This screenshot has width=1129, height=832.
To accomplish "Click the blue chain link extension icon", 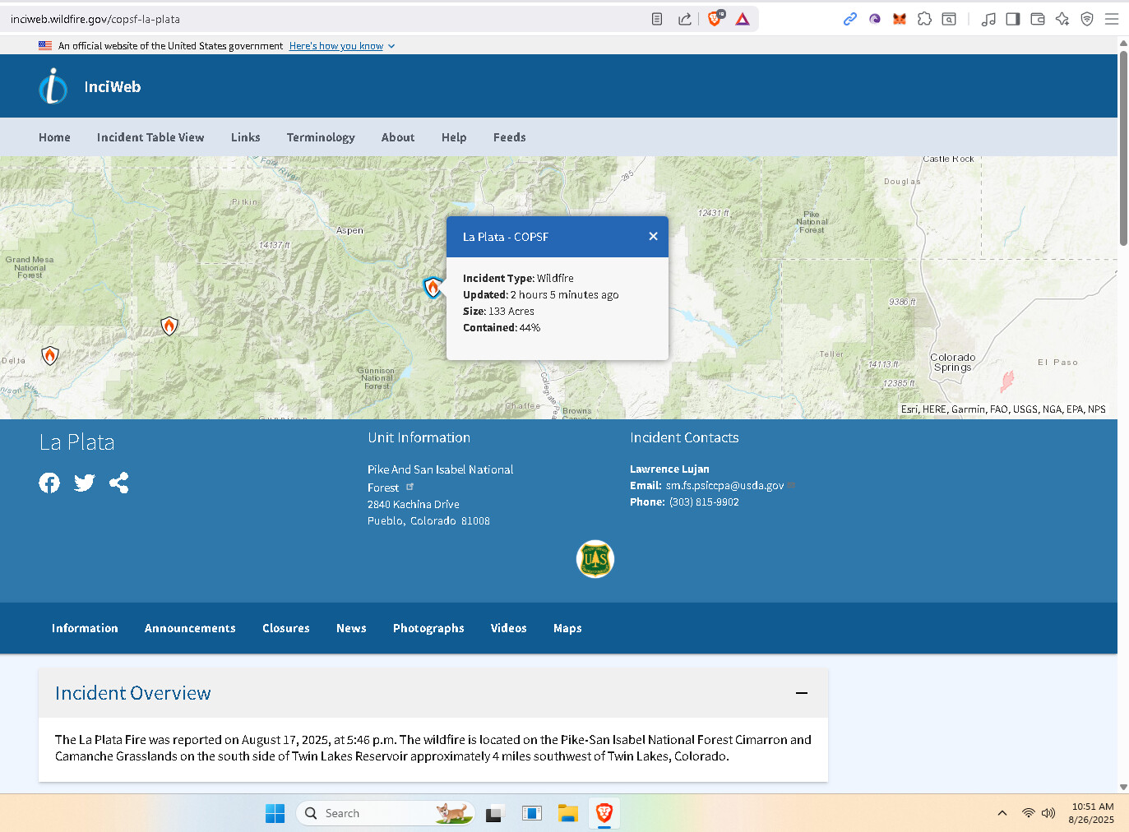I will click(x=850, y=19).
